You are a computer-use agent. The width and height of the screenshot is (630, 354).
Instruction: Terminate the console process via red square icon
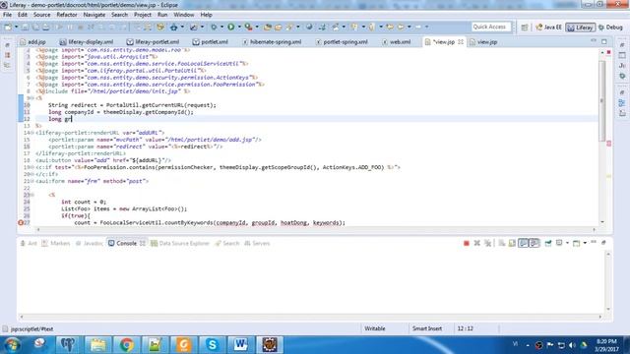(466, 243)
